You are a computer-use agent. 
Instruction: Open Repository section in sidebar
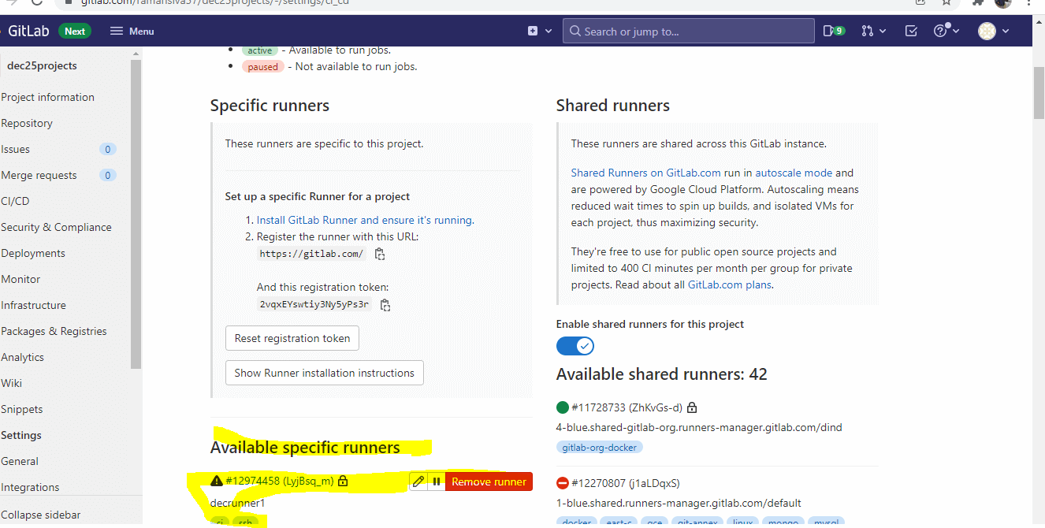[x=27, y=123]
